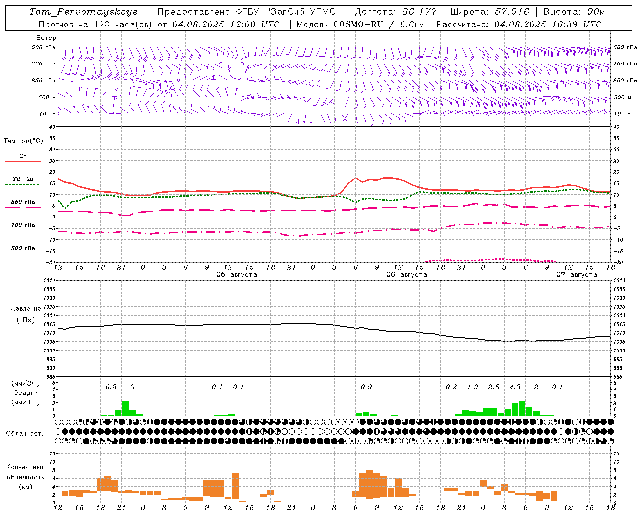640x512 pixels.
Task: Click the provider text ФГБУ "ЗапСиб УГМС"
Action: pos(288,12)
